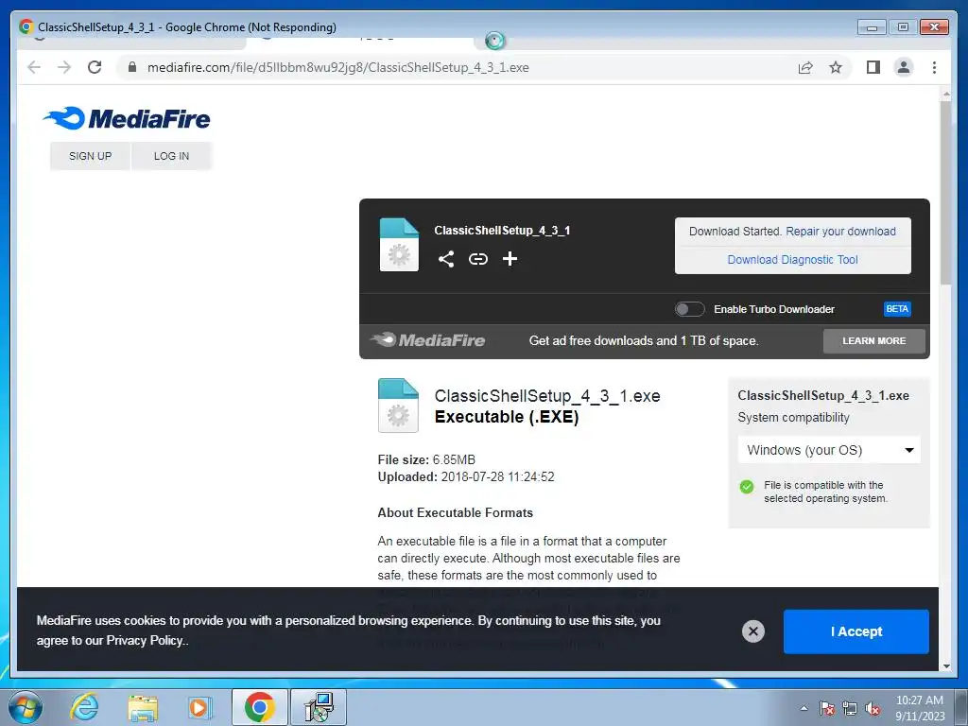Click the MediaFire logo
This screenshot has height=726, width=968.
tap(128, 118)
